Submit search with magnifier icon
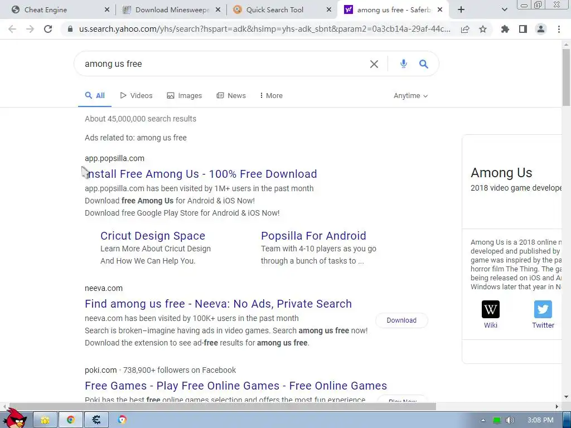 coord(424,64)
